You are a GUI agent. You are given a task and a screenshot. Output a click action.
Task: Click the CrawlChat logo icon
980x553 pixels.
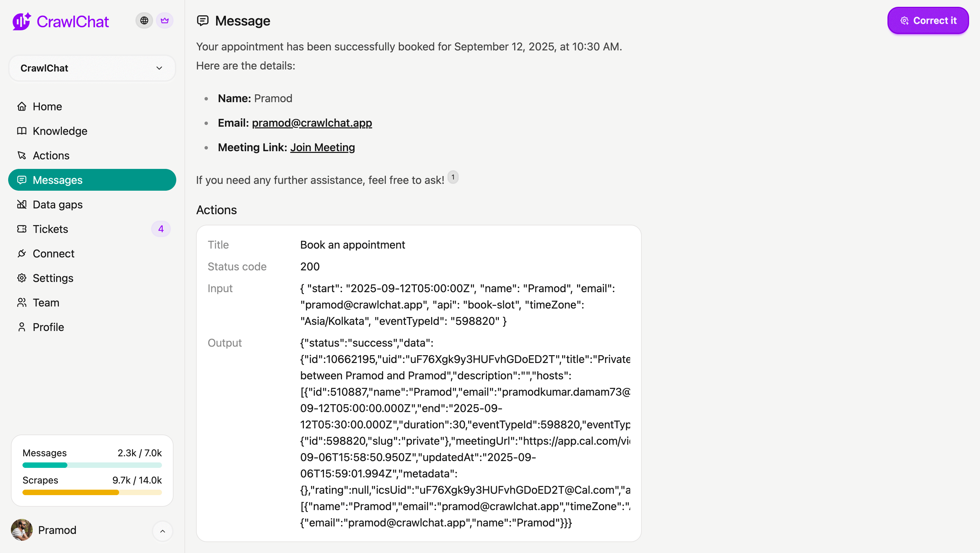coord(21,21)
